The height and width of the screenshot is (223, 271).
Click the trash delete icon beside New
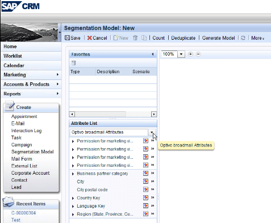click(135, 38)
